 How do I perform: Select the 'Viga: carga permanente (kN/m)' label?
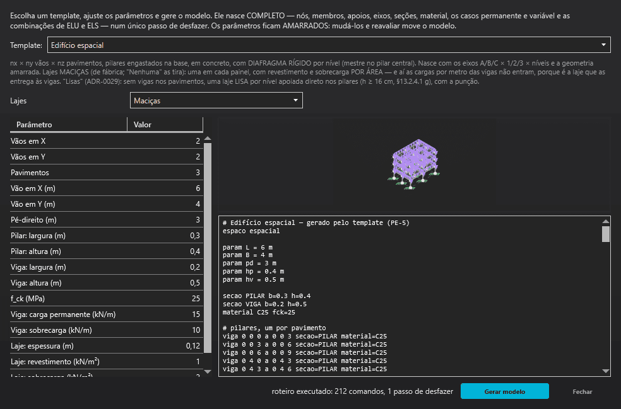click(63, 314)
